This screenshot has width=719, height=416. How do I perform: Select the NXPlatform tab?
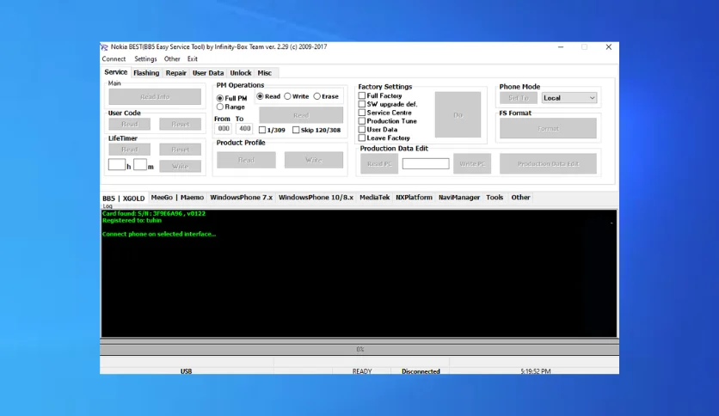[414, 198]
